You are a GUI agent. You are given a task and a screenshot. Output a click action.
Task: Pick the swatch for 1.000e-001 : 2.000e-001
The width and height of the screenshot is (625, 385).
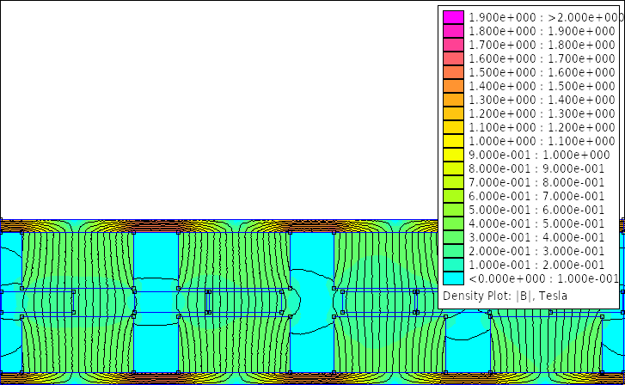point(453,265)
